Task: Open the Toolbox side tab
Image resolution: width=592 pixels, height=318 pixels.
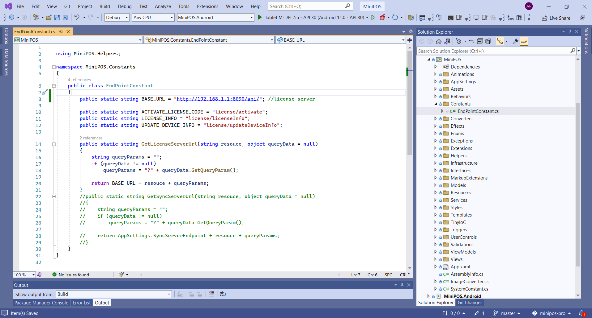Action: tap(6, 36)
